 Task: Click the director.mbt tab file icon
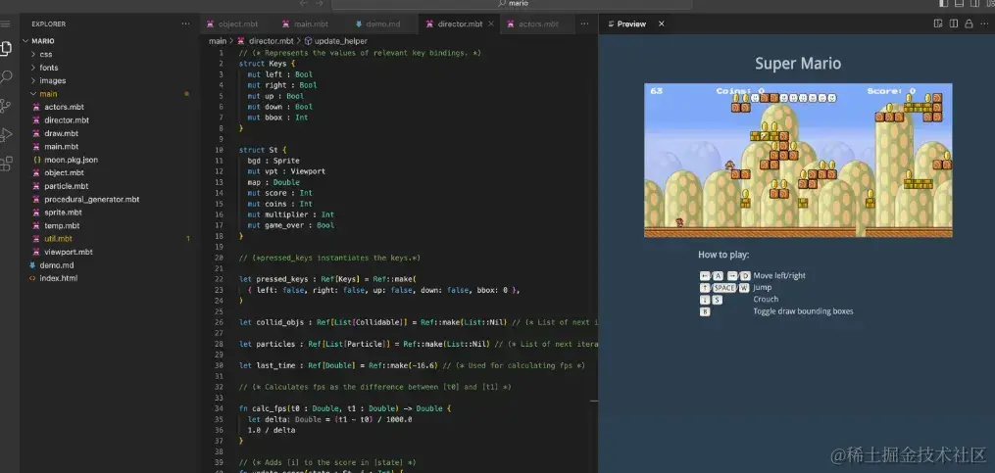tap(430, 24)
